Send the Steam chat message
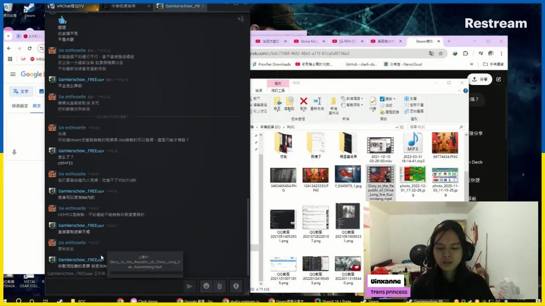 [189, 286]
